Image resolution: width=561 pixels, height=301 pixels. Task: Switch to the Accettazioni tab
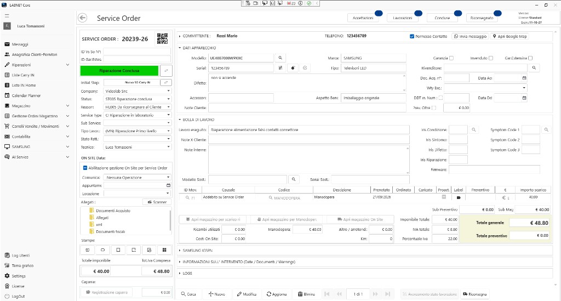[363, 18]
